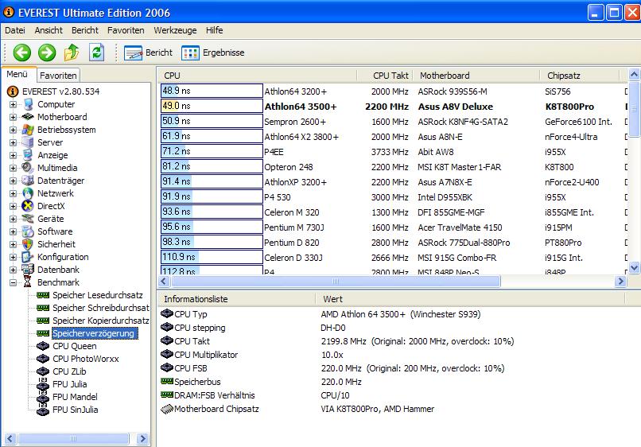Screen dimensions: 641x447
Task: Sort by the CPU Takt column header
Action: click(x=385, y=76)
